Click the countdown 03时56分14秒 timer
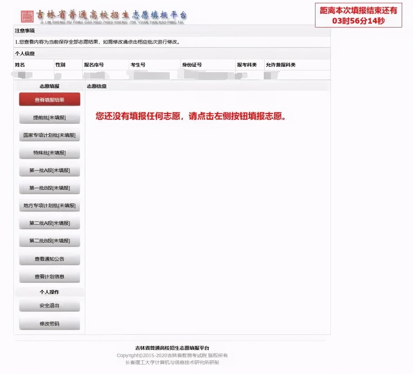 tap(359, 21)
